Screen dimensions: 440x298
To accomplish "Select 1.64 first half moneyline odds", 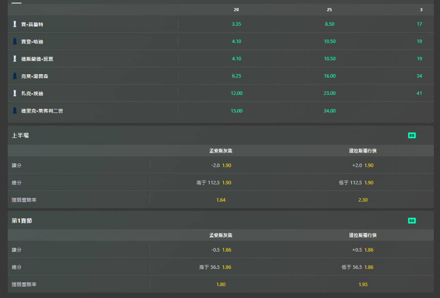I will (221, 200).
